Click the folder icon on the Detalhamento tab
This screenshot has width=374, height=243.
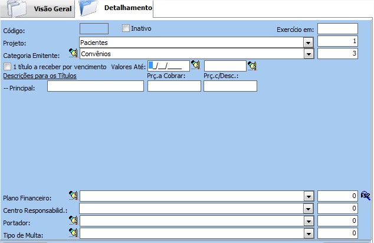pos(88,9)
